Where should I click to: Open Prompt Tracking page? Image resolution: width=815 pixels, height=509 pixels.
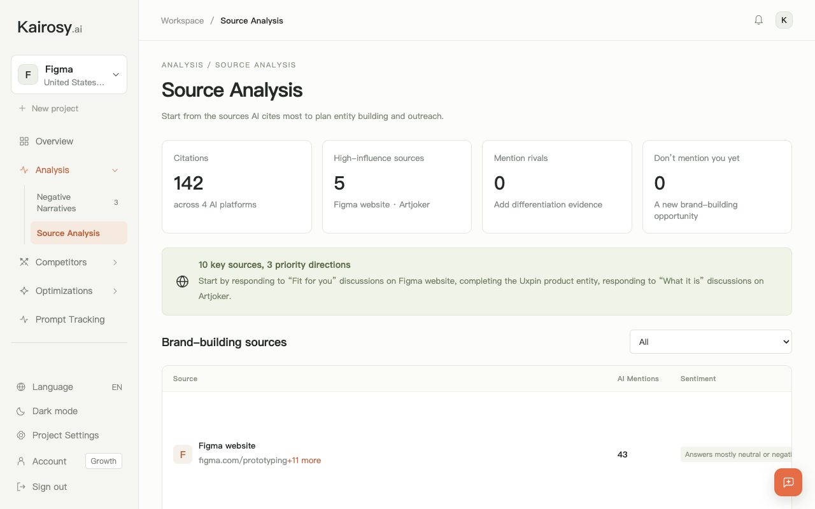(69, 319)
